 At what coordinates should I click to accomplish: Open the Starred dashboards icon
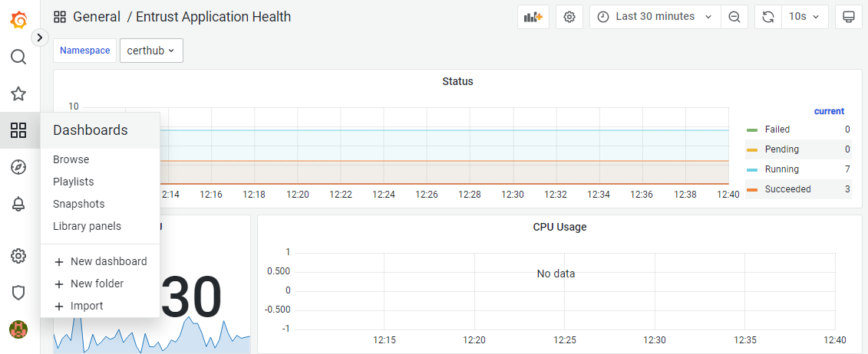tap(18, 93)
